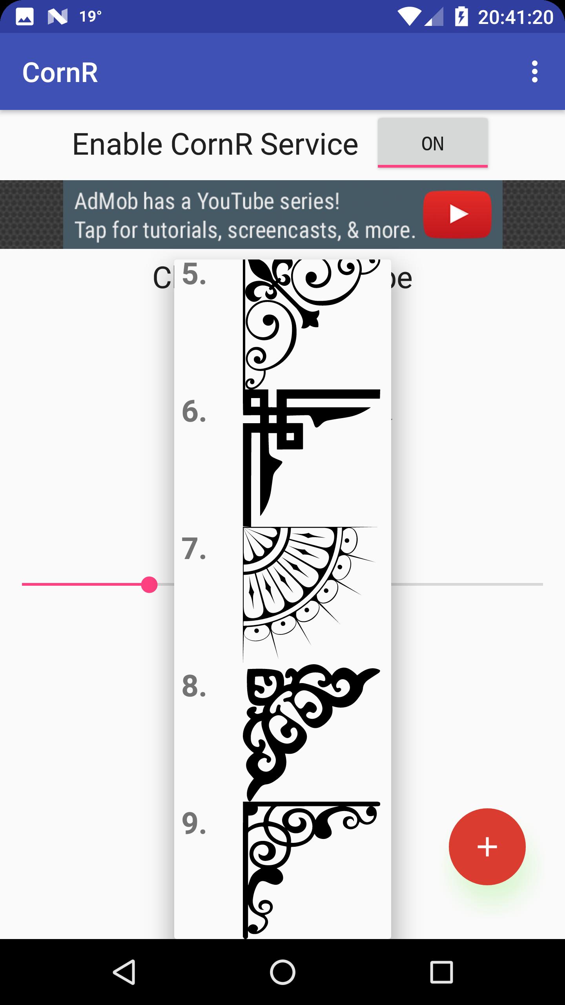
Task: Choose the scrollwork corner design 9
Action: point(282,870)
